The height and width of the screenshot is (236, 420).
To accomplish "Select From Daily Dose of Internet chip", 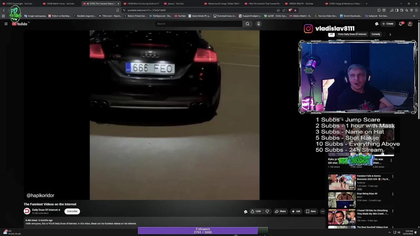I will (x=352, y=34).
